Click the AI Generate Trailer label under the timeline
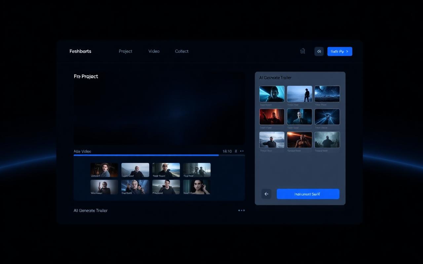The height and width of the screenshot is (264, 423). coord(91,211)
